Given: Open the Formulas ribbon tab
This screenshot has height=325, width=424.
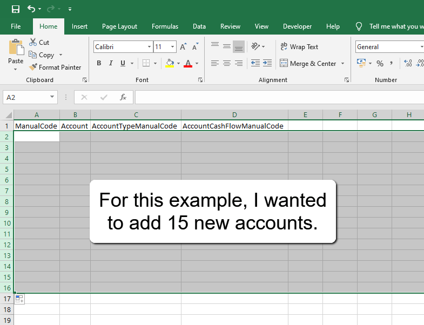Looking at the screenshot, I should click(x=165, y=26).
